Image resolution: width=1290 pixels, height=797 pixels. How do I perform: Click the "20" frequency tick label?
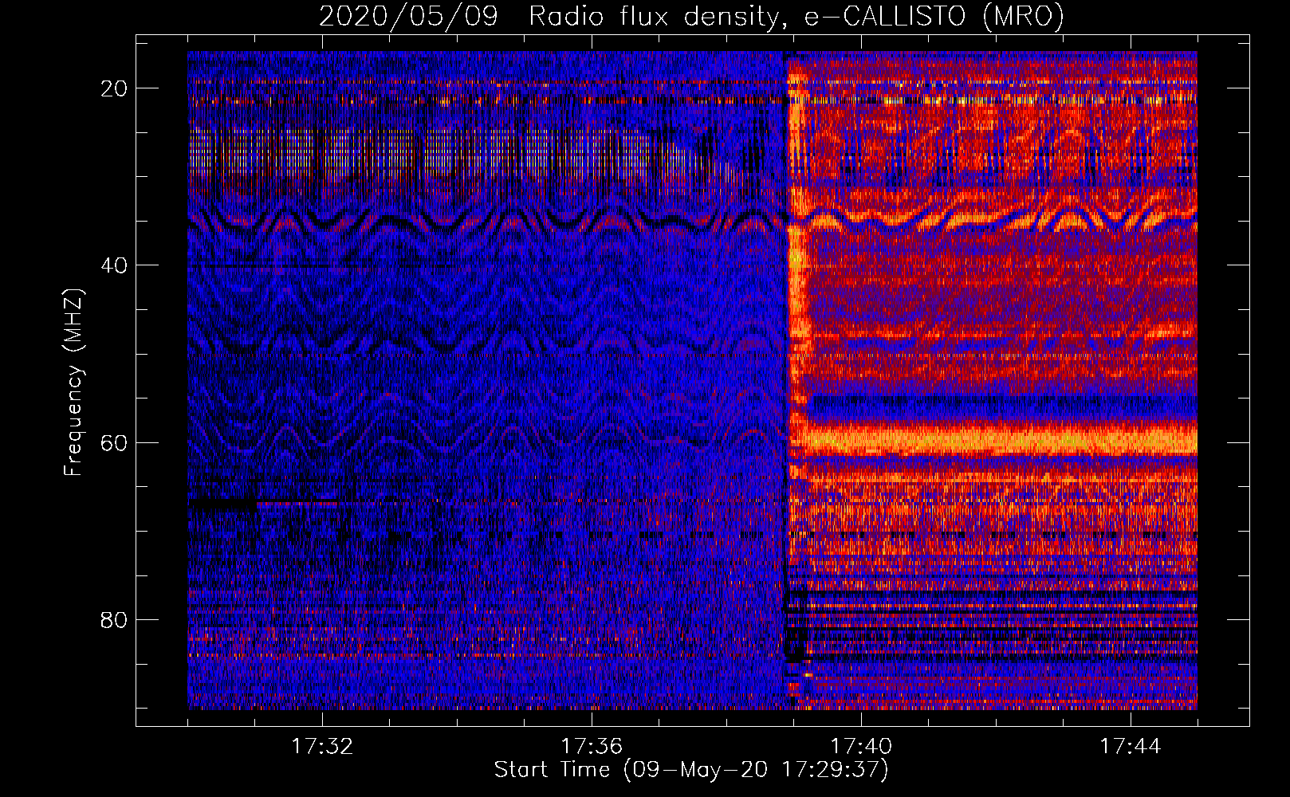point(114,88)
